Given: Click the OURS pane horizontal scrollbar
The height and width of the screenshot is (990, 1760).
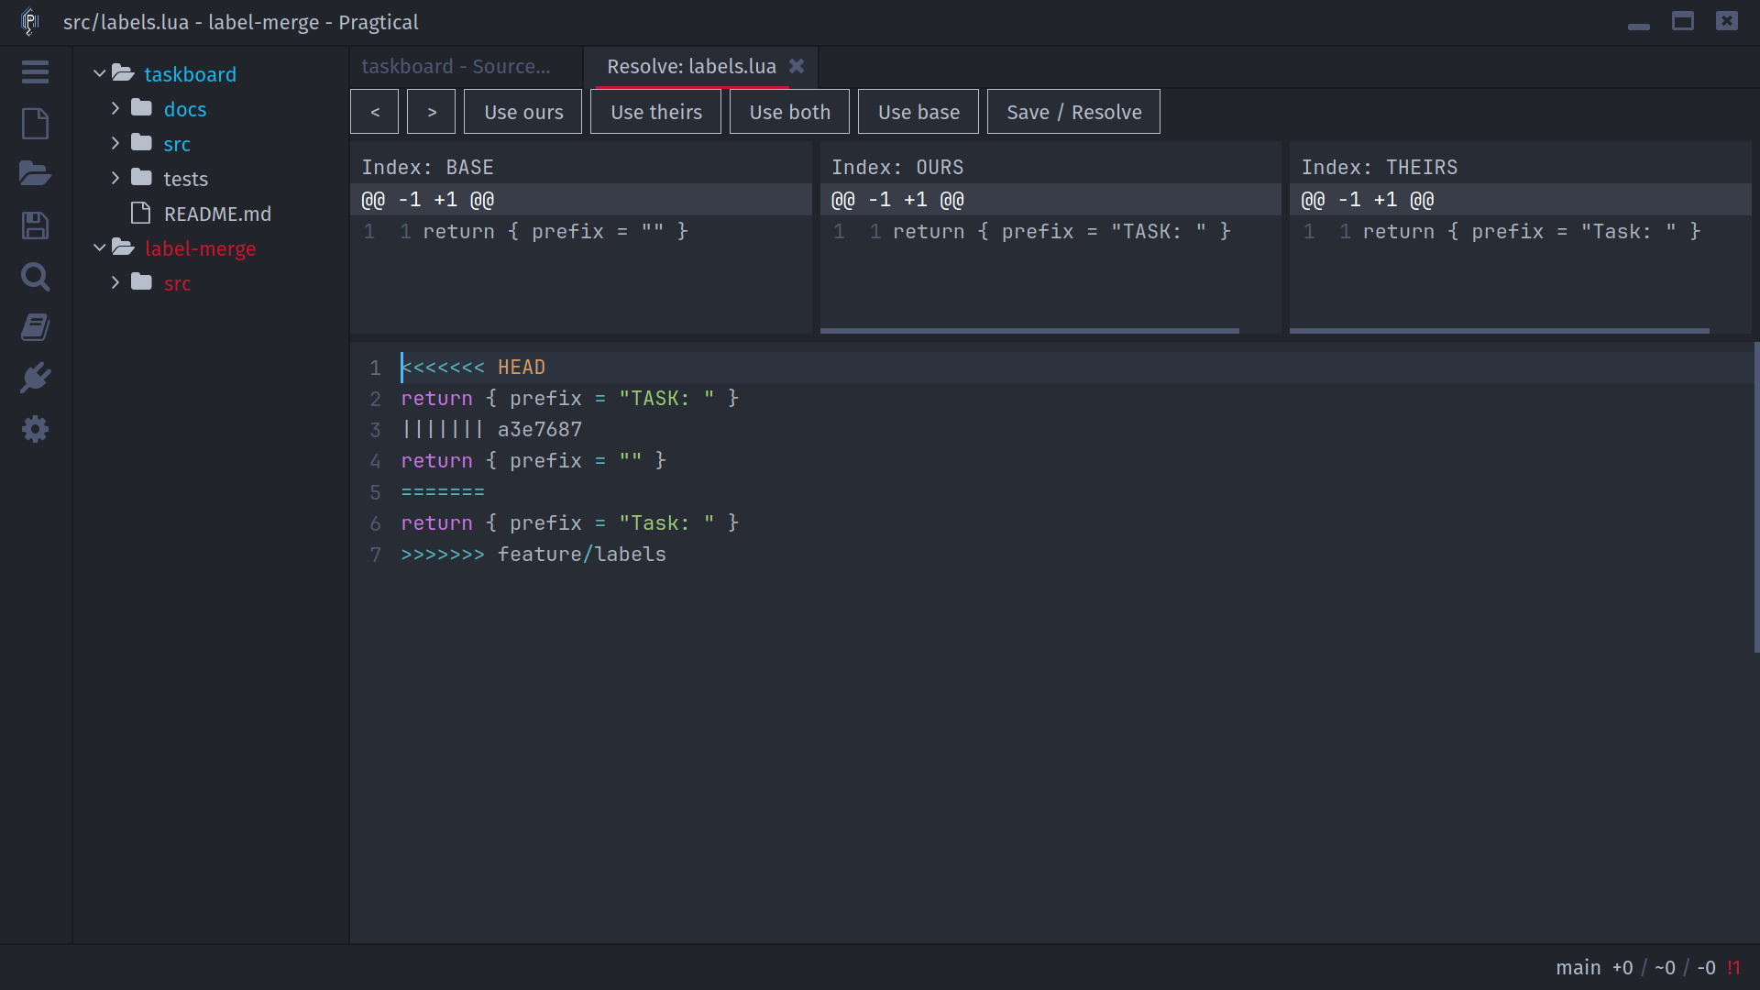Looking at the screenshot, I should pyautogui.click(x=1029, y=330).
